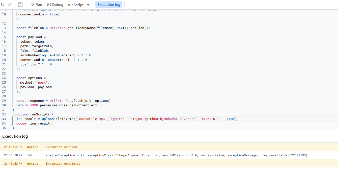Screen dimensions: 338x171
Task: Toggle the Execution log button in toolbar
Action: coord(109,5)
